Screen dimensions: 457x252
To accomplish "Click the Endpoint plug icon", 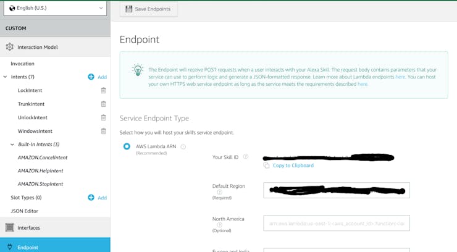I will click(10, 247).
